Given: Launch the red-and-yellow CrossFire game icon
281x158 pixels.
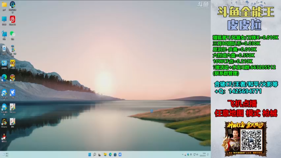Looking at the screenshot, I should point(12,78).
